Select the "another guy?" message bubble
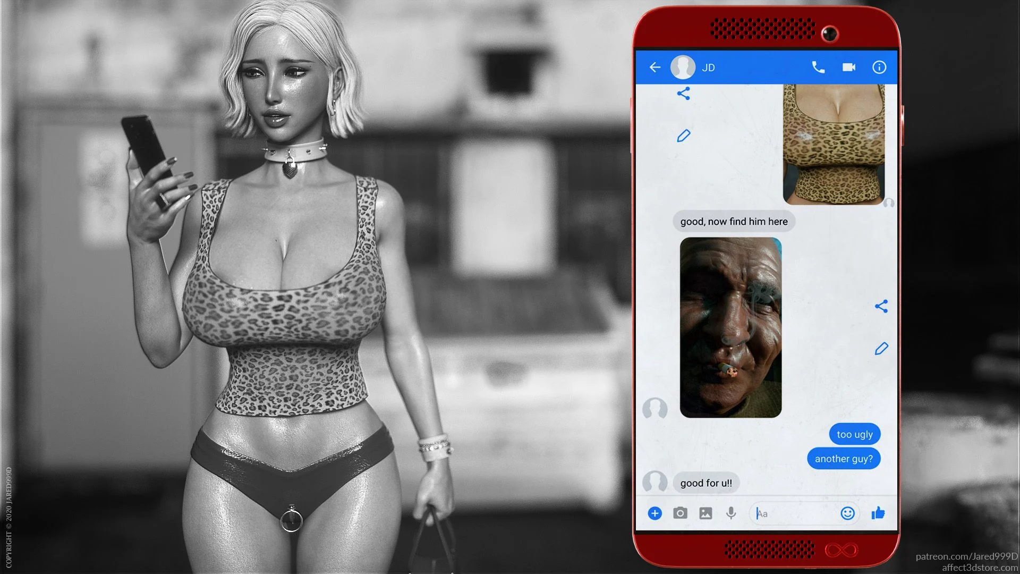Screen dimensions: 1020x574 (844, 459)
